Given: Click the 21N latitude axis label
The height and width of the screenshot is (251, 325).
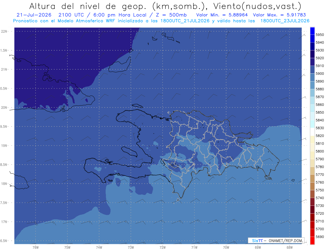Looking at the screenshot, I should [4, 70].
